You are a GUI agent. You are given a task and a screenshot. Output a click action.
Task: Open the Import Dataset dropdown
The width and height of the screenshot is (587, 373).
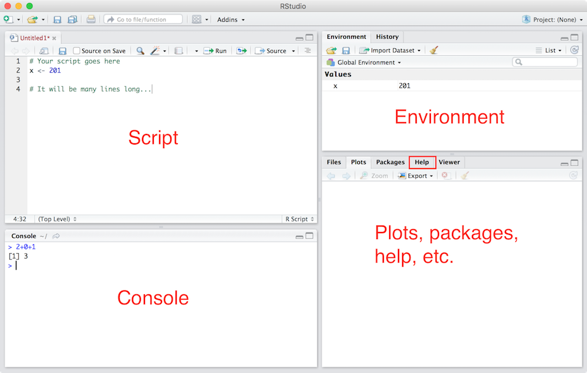point(390,51)
